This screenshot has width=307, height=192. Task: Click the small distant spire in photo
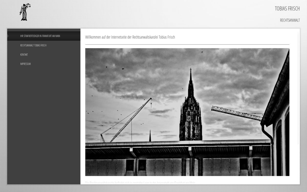click(x=150, y=136)
